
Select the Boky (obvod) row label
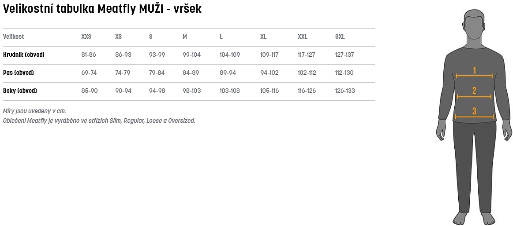(20, 91)
